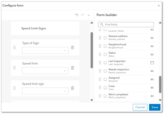
Task: Select the Work completed field label
Action: click(x=118, y=94)
